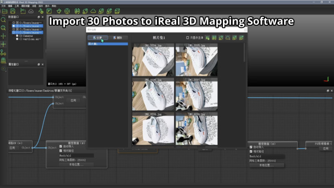Viewport: 334px width, 188px height.
Task: Click the 创建 button in the photo dialog
Action: click(98, 38)
